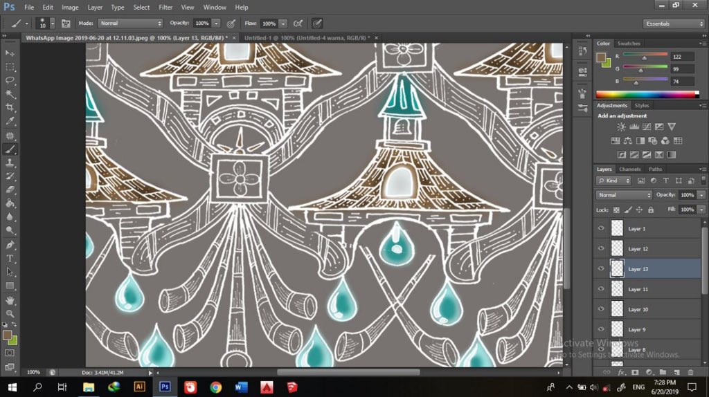
Task: Select the Brush tool in the toolbox
Action: (10, 149)
